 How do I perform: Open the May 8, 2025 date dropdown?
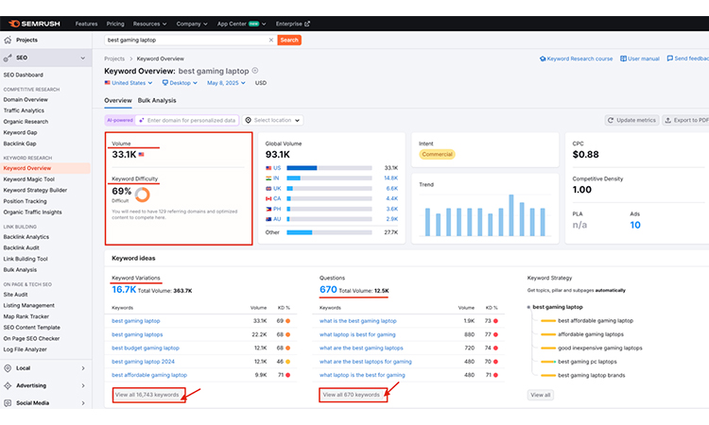click(226, 83)
